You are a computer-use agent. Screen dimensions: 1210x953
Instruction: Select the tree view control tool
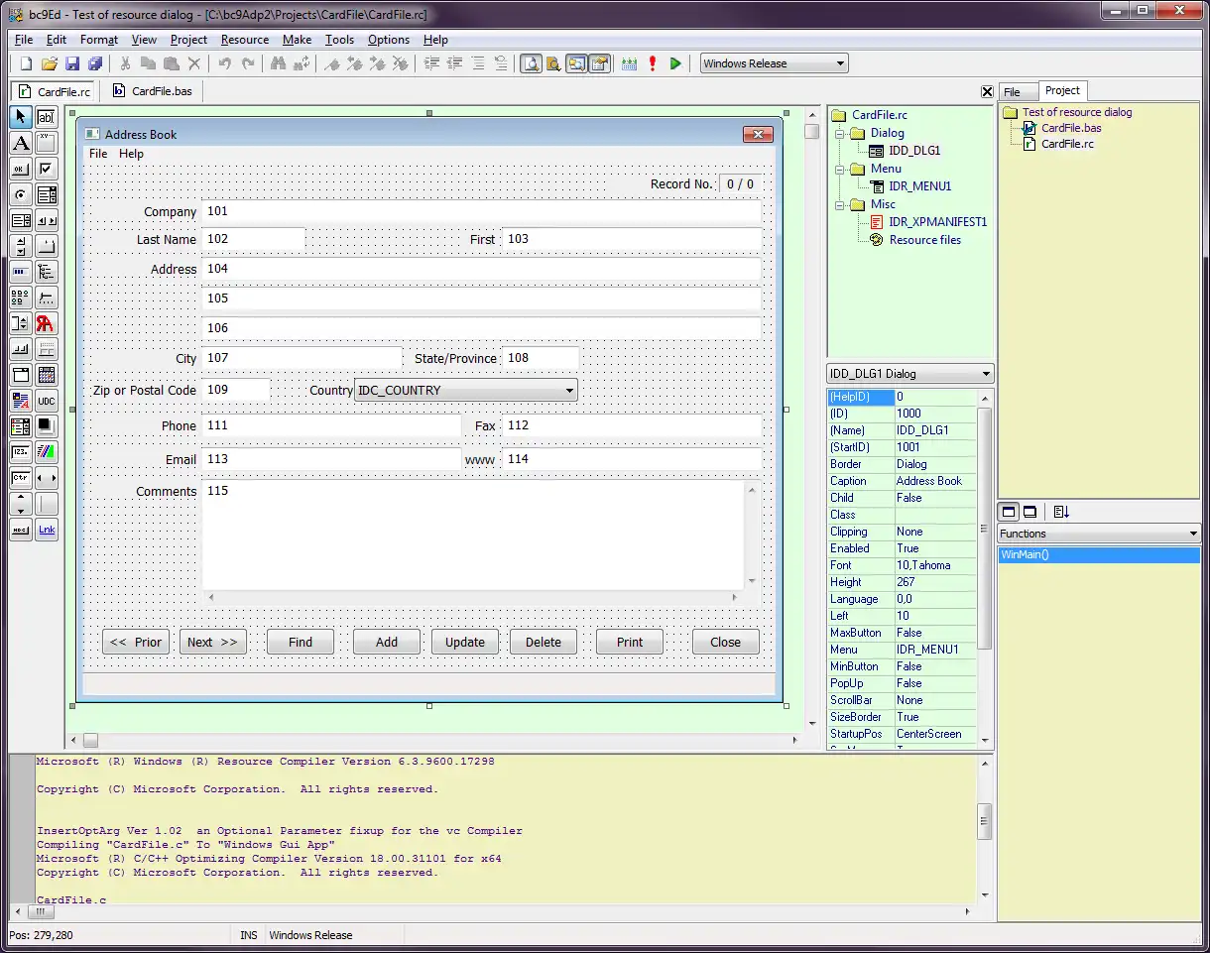pos(47,272)
